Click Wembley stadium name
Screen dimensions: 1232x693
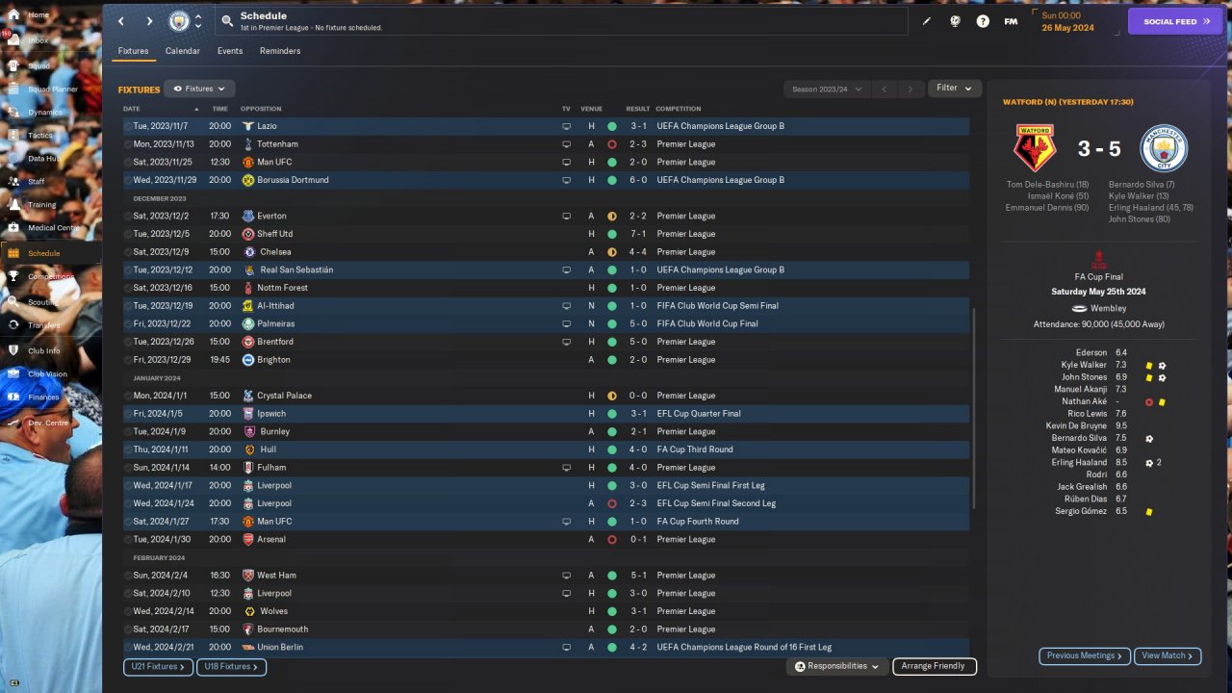[1109, 309]
